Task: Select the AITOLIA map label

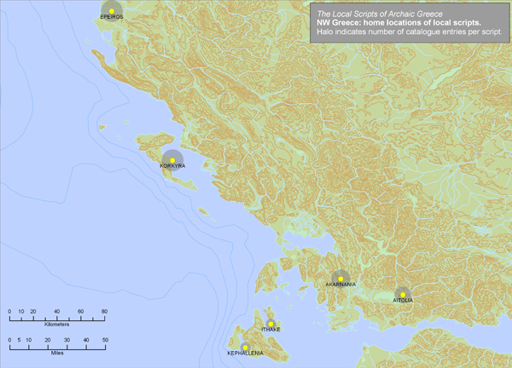Action: (403, 301)
